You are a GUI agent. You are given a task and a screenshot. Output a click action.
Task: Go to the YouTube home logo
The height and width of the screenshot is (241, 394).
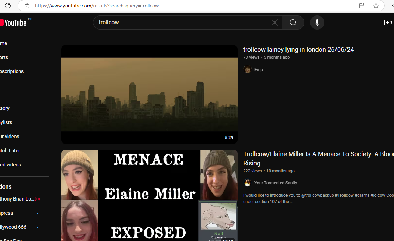point(13,23)
